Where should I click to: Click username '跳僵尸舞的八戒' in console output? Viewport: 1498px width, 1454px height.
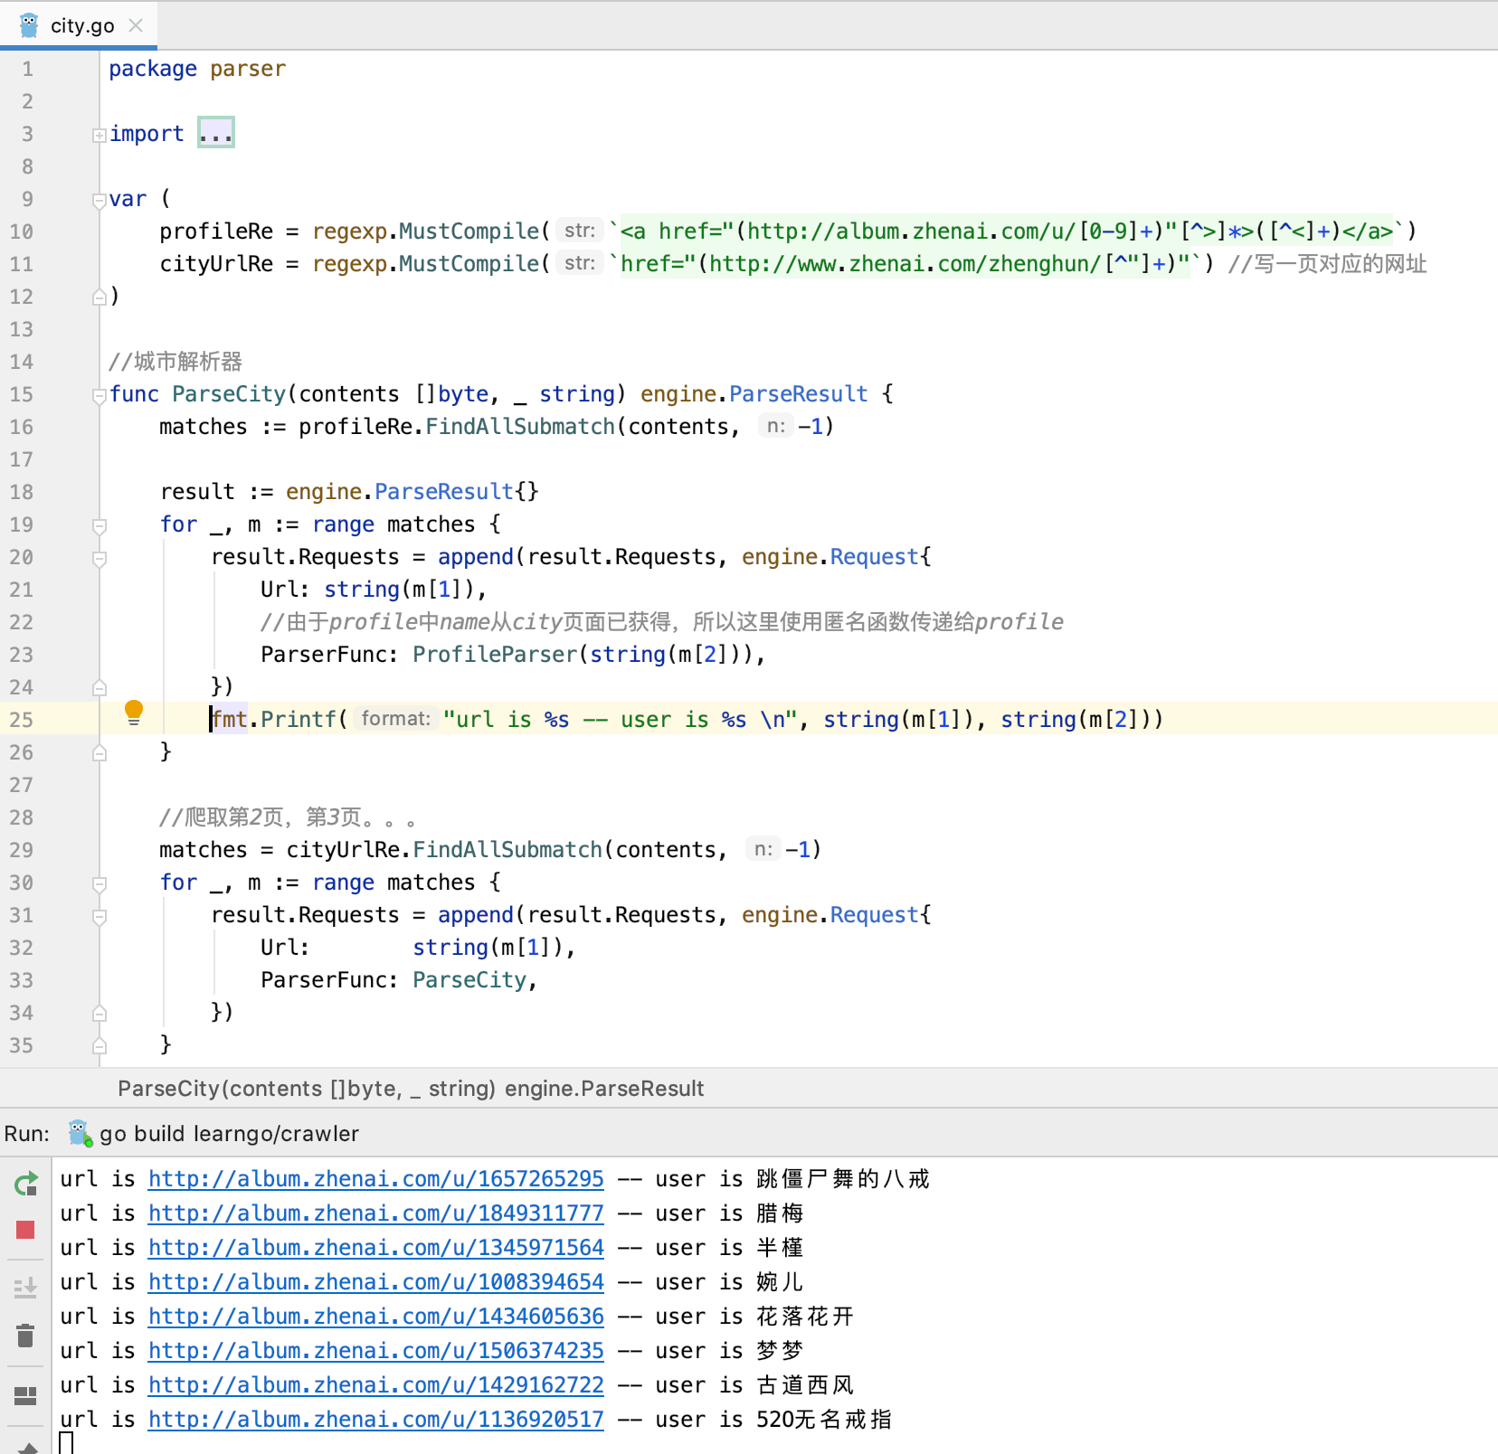[x=843, y=1179]
